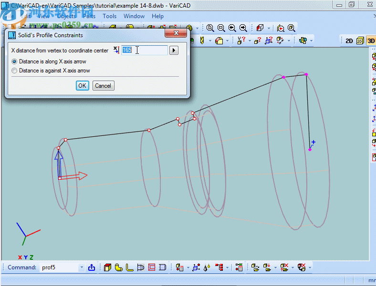Expand the Command history dropdown
Image resolution: width=376 pixels, height=286 pixels.
pos(81,267)
